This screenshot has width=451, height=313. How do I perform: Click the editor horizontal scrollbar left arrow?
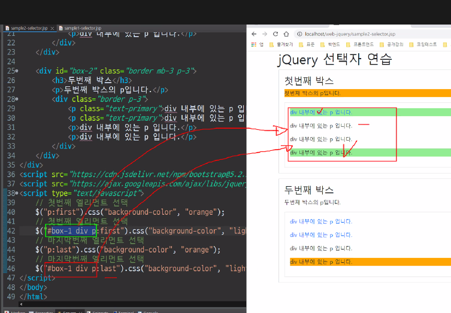pyautogui.click(x=21, y=304)
